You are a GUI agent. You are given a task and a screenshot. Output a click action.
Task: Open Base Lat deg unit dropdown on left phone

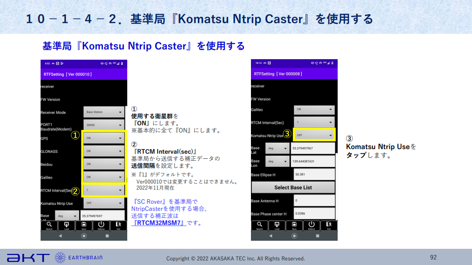[67, 216]
